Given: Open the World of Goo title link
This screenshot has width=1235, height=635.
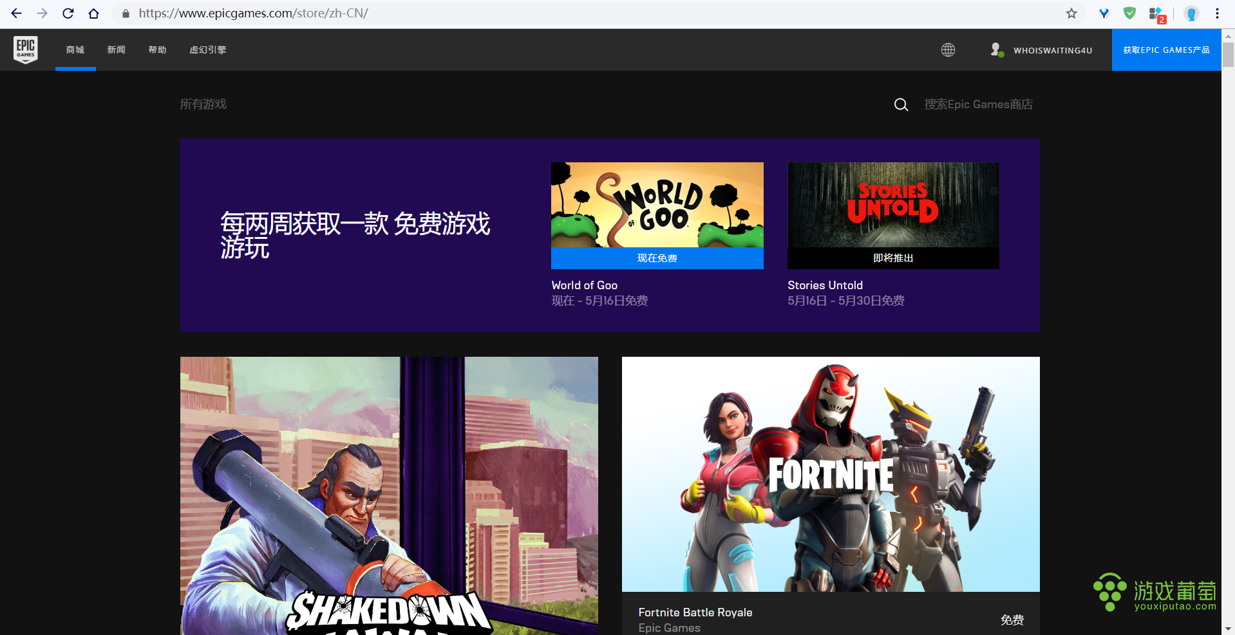Looking at the screenshot, I should (585, 285).
